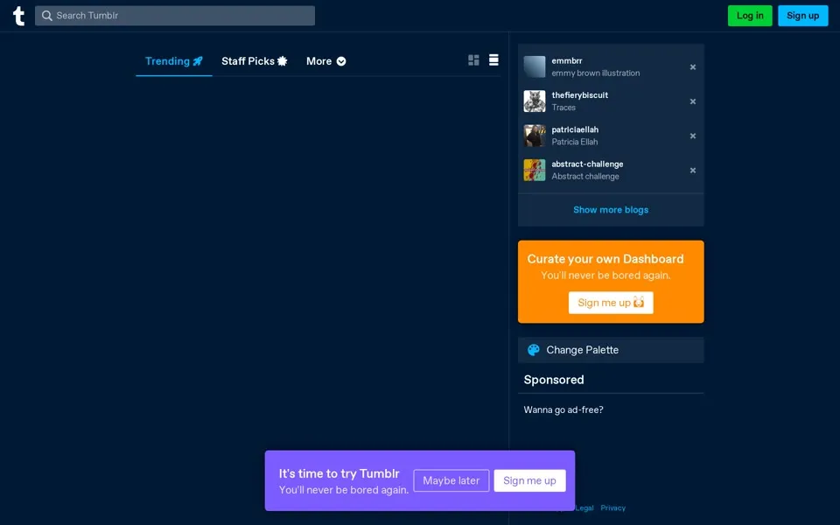Open abstract-challenge blog avatar
Image resolution: width=840 pixels, height=525 pixels.
(x=534, y=170)
